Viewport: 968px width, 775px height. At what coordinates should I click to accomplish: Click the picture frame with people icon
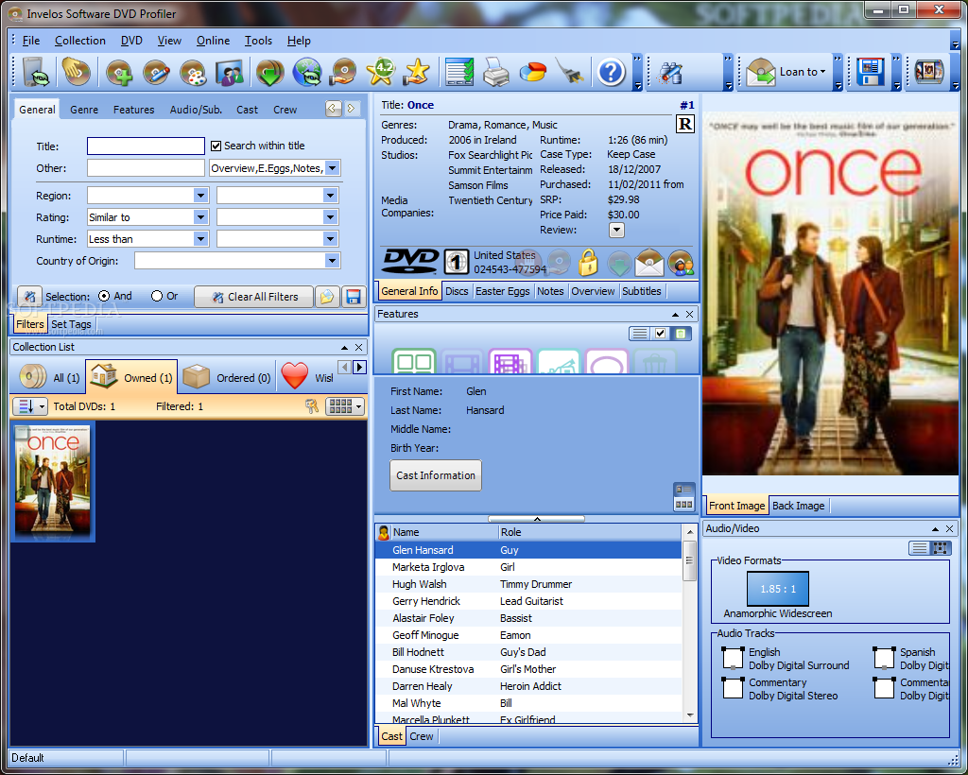tap(230, 72)
